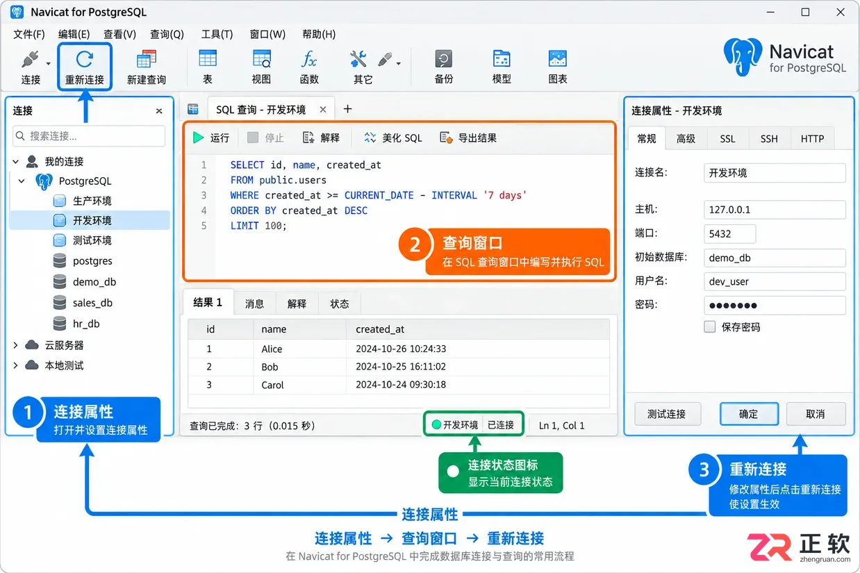Click the 主机 field showing 127.0.0.1

775,210
